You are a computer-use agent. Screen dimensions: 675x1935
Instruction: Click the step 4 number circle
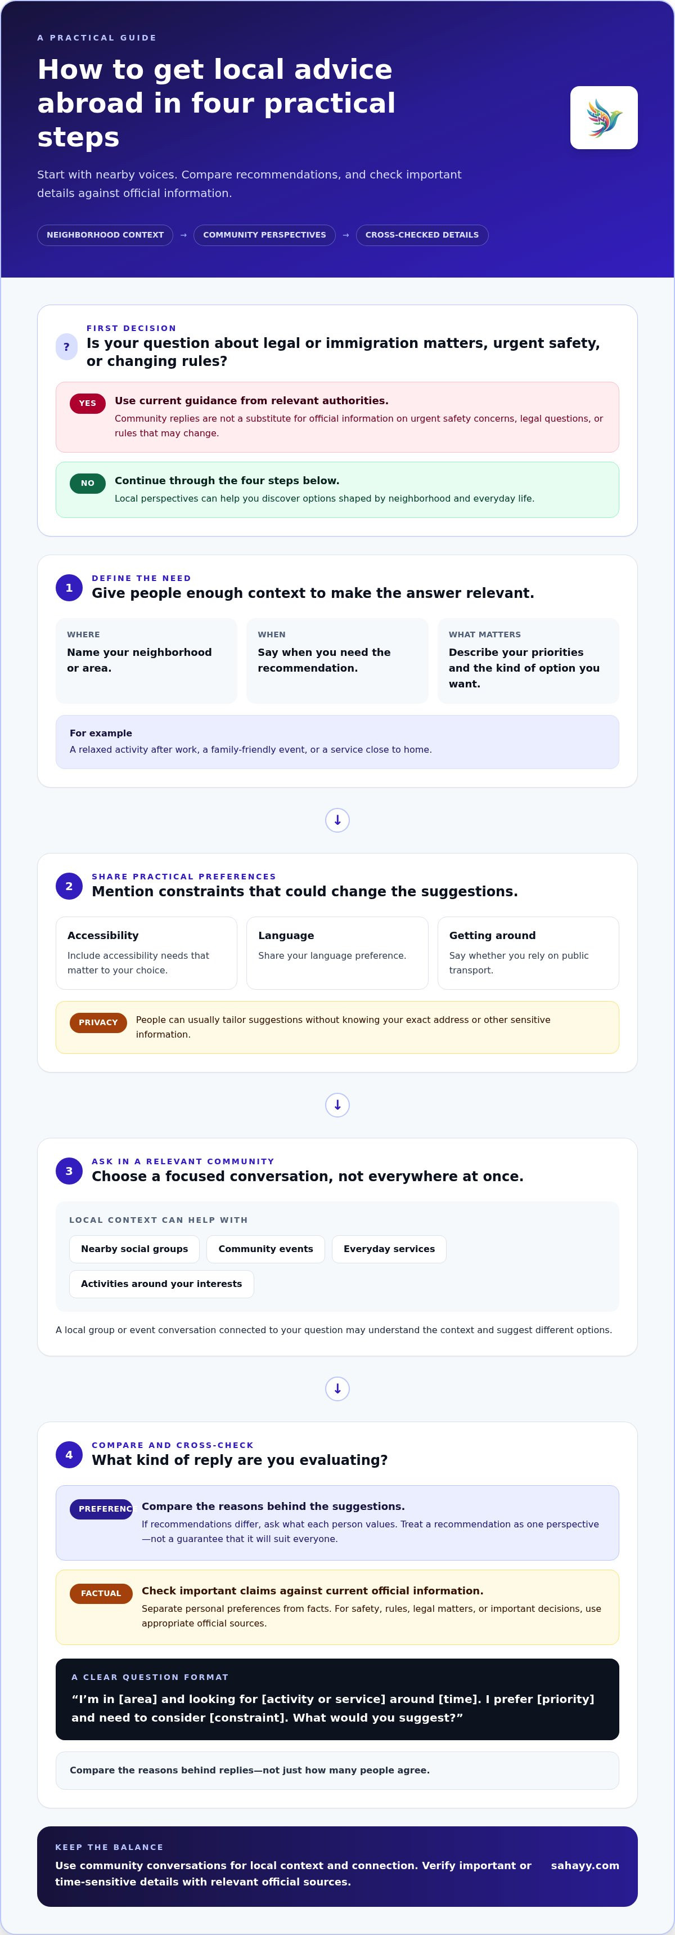[x=69, y=1455]
